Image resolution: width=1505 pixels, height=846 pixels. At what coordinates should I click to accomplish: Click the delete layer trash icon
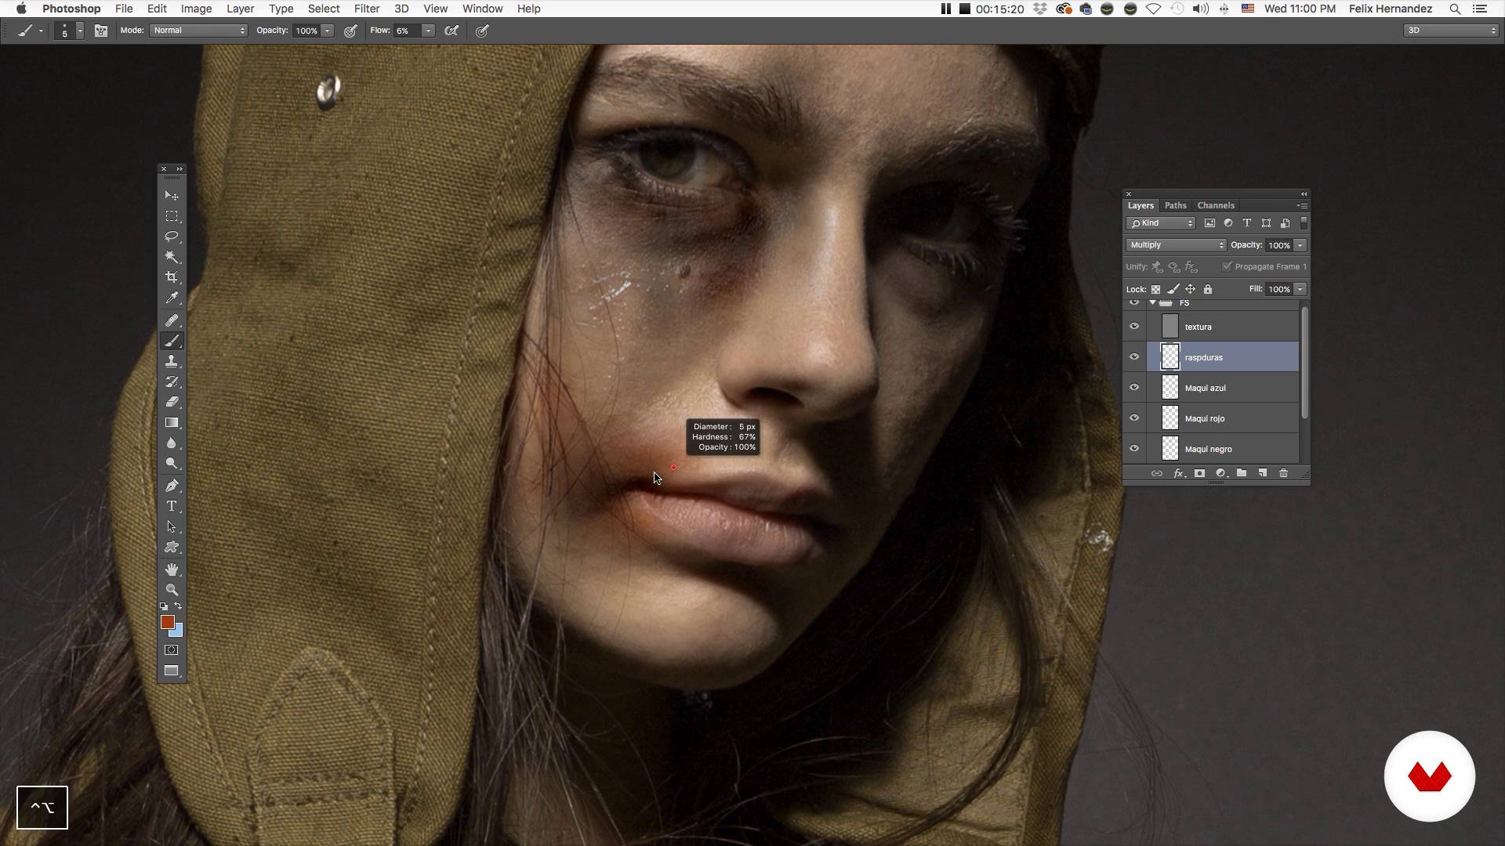coord(1283,473)
